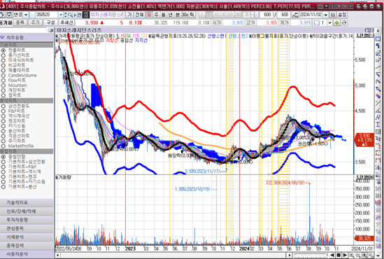Open the dropdown showing value 1
Viewport: 384px width, 259px height.
(329, 23)
